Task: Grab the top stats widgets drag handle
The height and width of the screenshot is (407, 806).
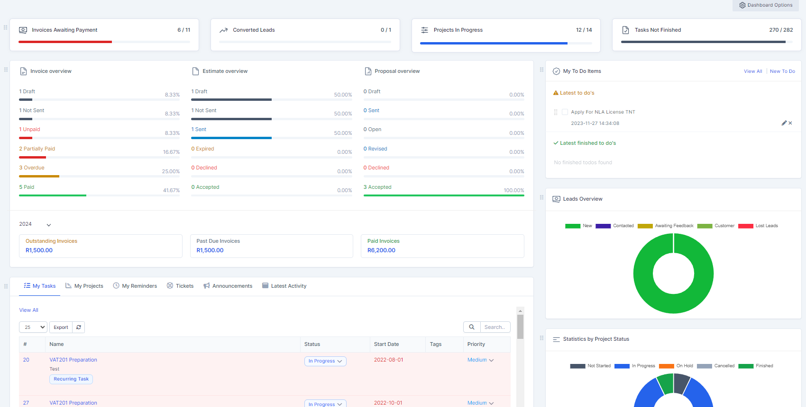Action: [6, 27]
